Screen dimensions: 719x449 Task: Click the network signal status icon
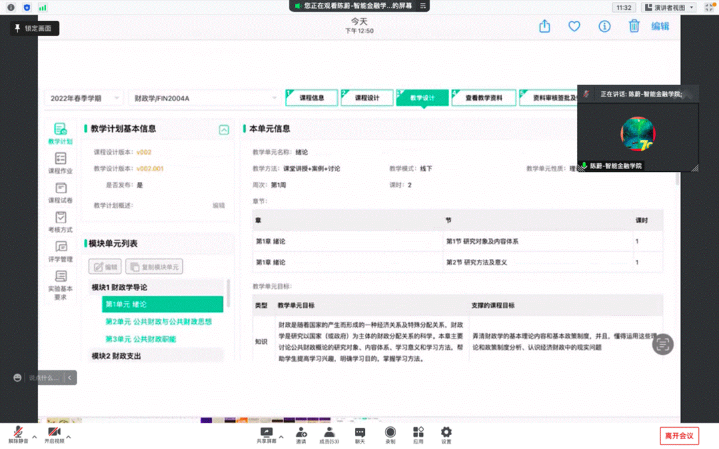[43, 7]
